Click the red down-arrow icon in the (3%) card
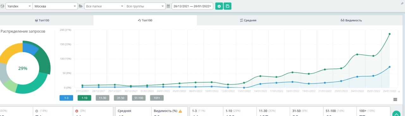The height and width of the screenshot is (116, 405). coord(77,111)
